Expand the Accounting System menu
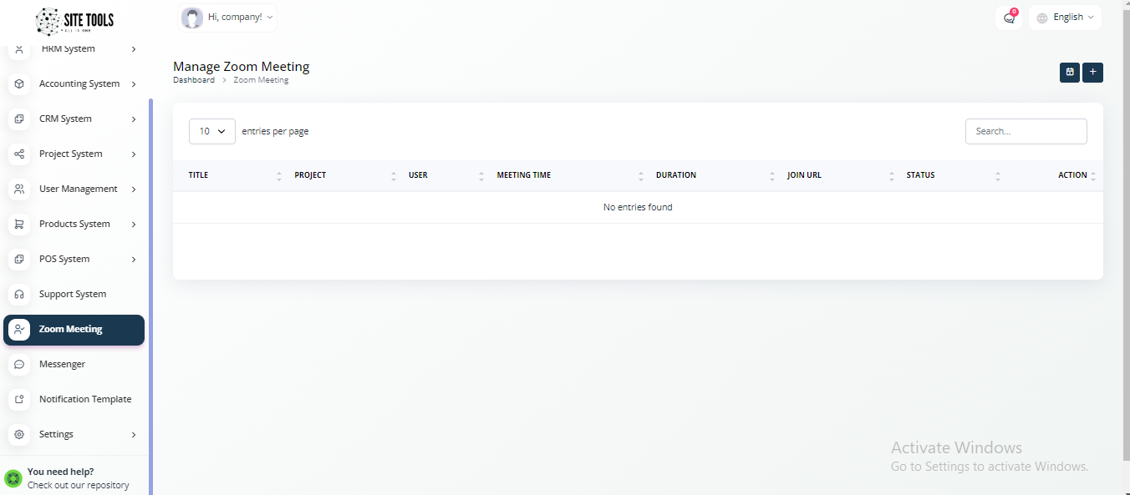This screenshot has width=1130, height=495. [x=134, y=84]
